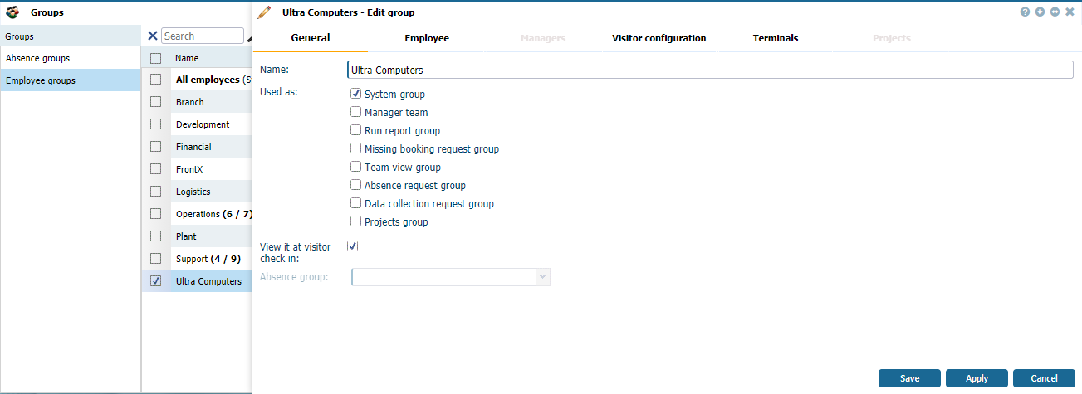The height and width of the screenshot is (394, 1082).
Task: Open the help question mark icon
Action: tap(1025, 12)
